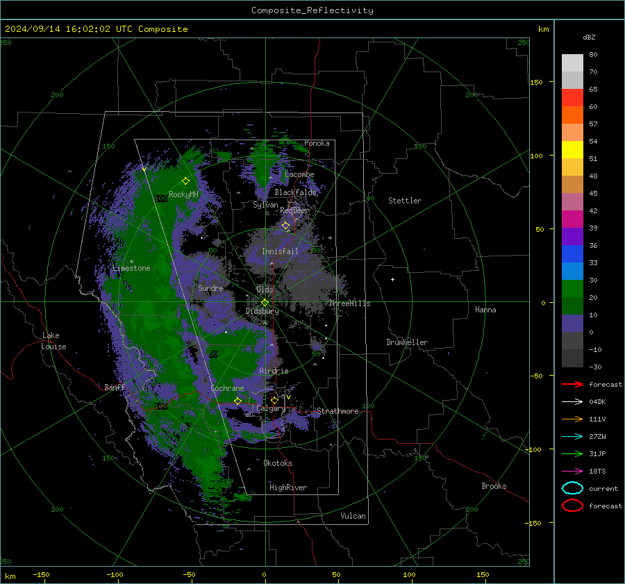This screenshot has height=584, width=625.
Task: Click the HighRiver city label
Action: point(288,487)
